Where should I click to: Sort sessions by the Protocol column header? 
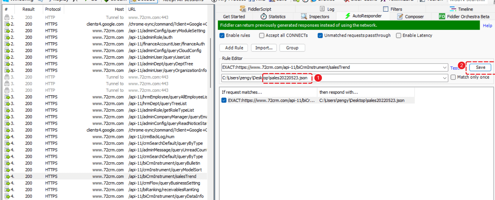[x=53, y=9]
